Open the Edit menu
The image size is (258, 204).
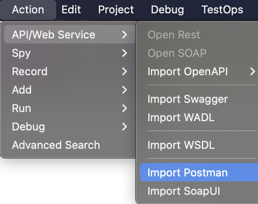coord(71,10)
